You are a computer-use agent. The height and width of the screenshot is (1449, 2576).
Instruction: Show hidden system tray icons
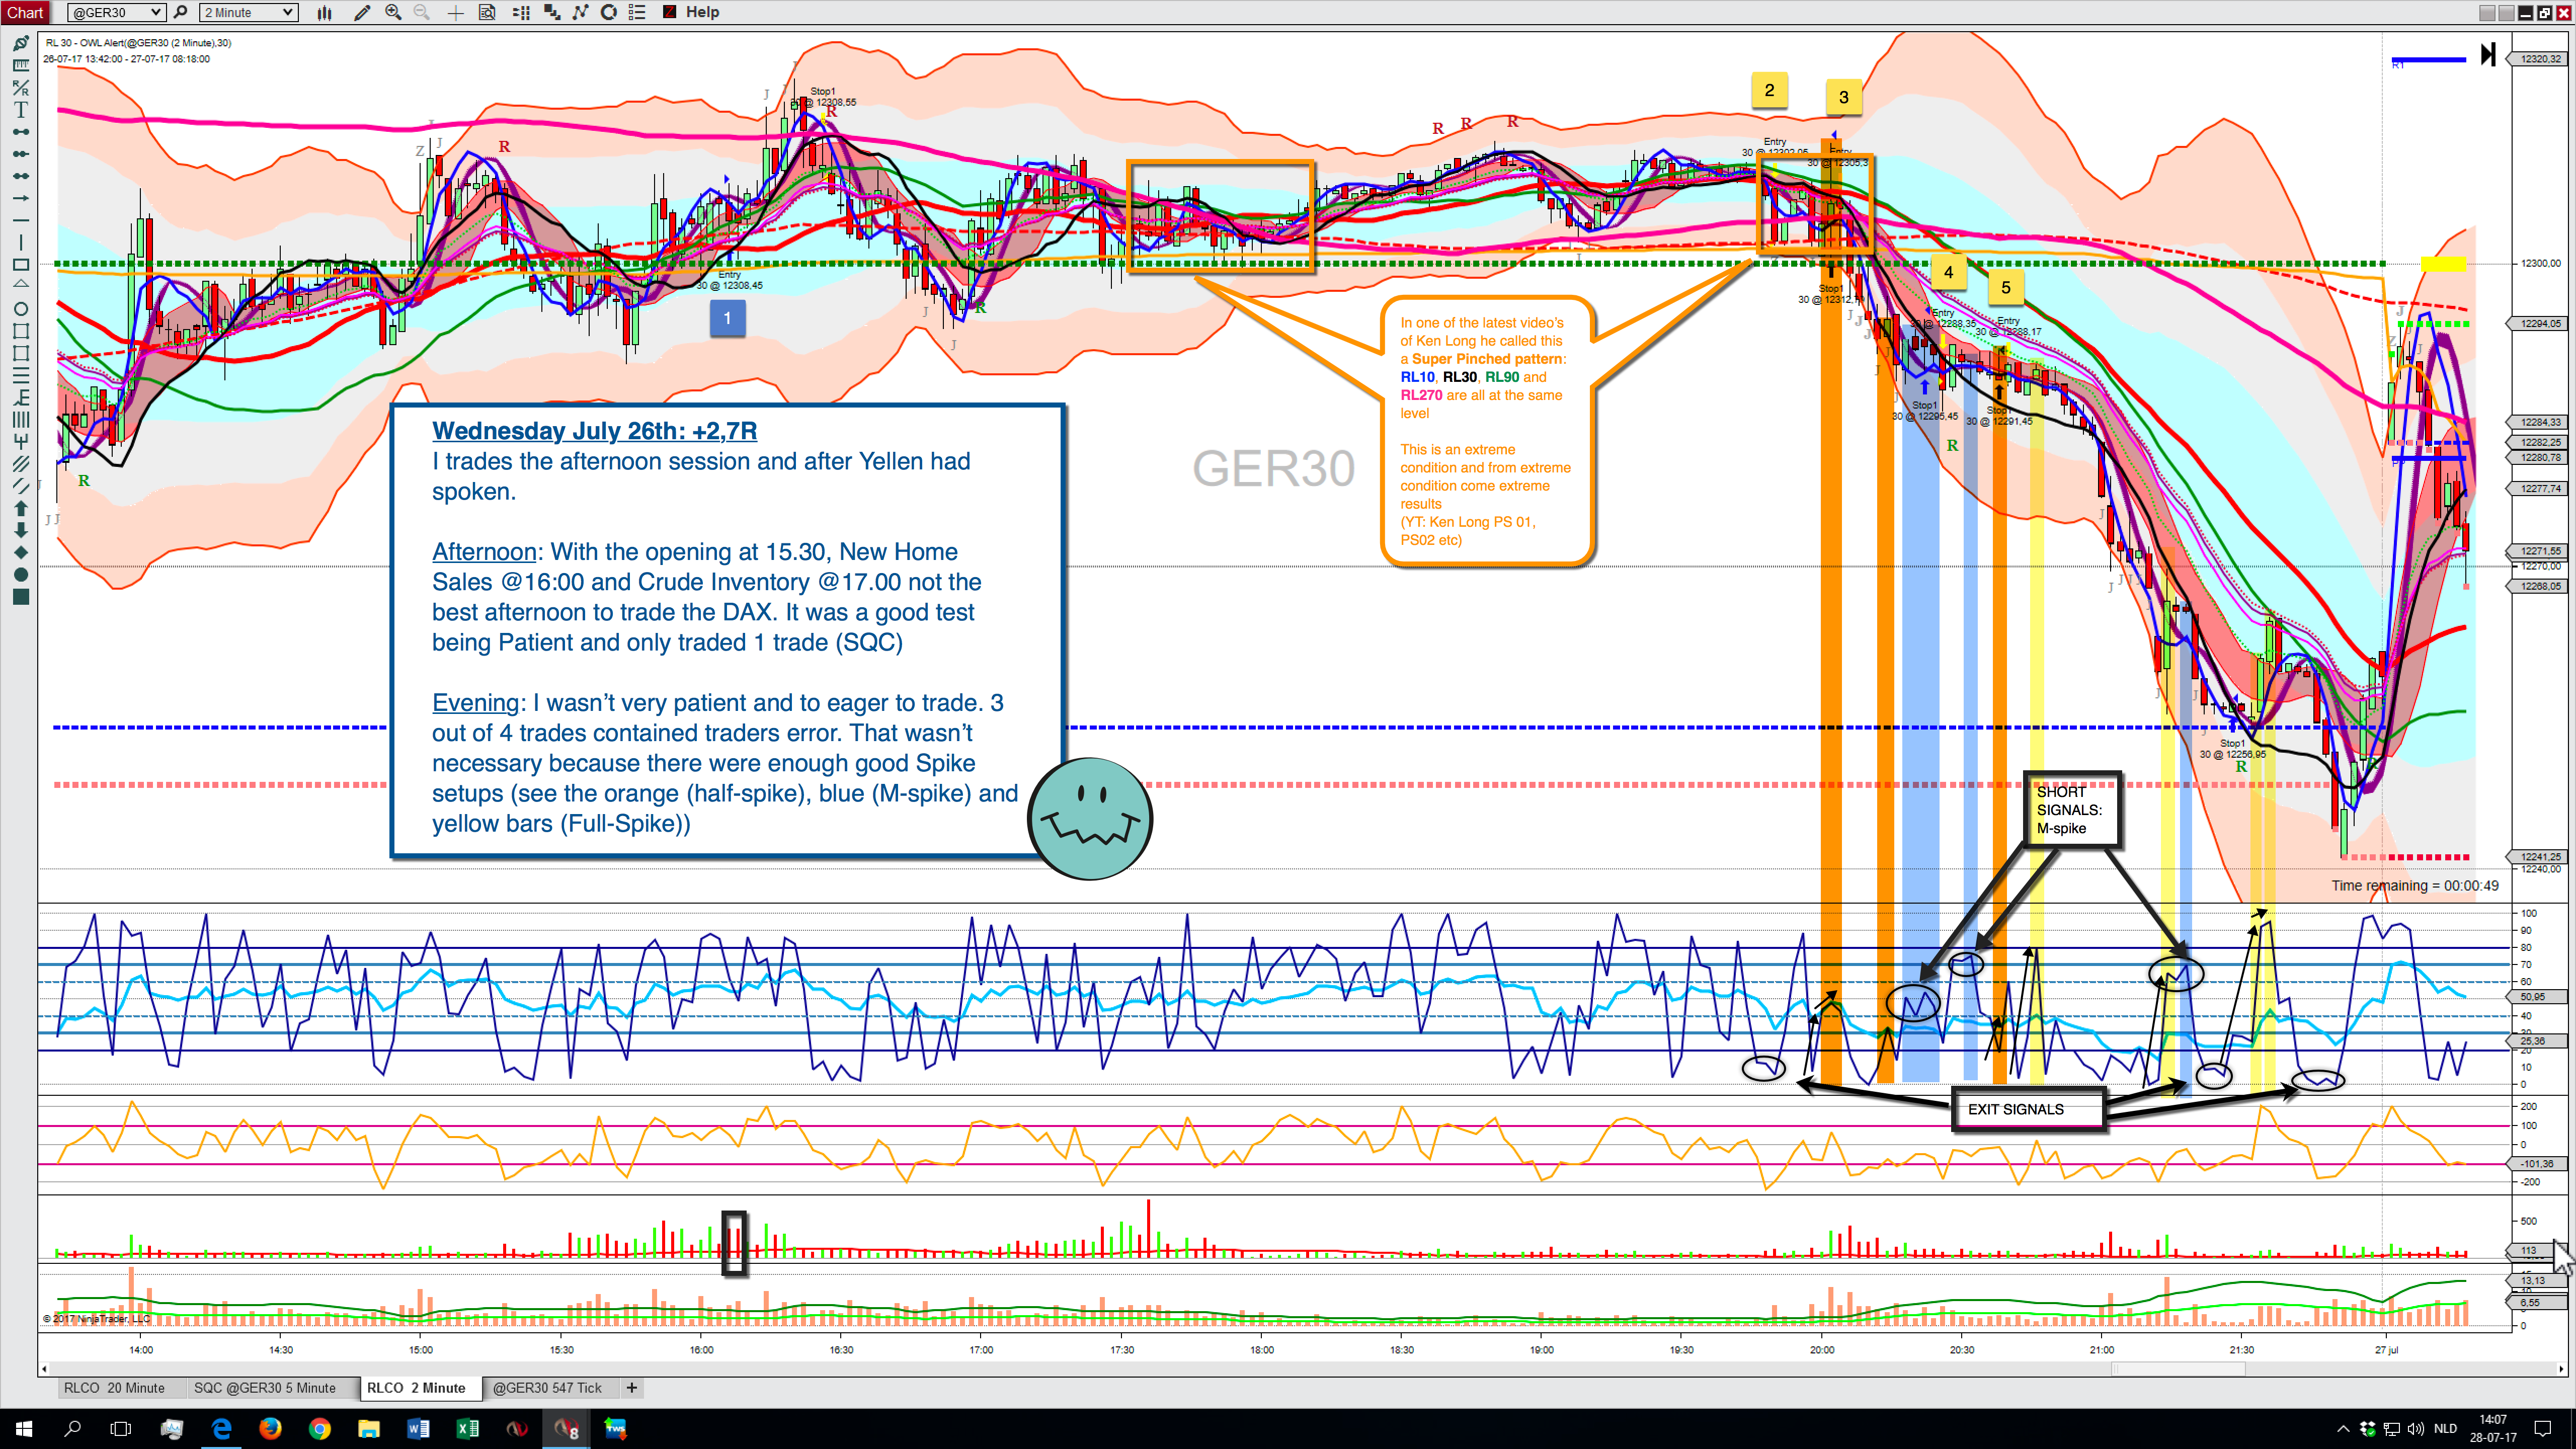point(2343,1428)
